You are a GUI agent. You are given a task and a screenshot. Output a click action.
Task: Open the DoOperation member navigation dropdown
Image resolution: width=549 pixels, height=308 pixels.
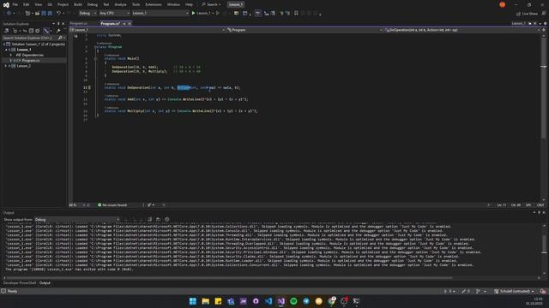[462, 30]
